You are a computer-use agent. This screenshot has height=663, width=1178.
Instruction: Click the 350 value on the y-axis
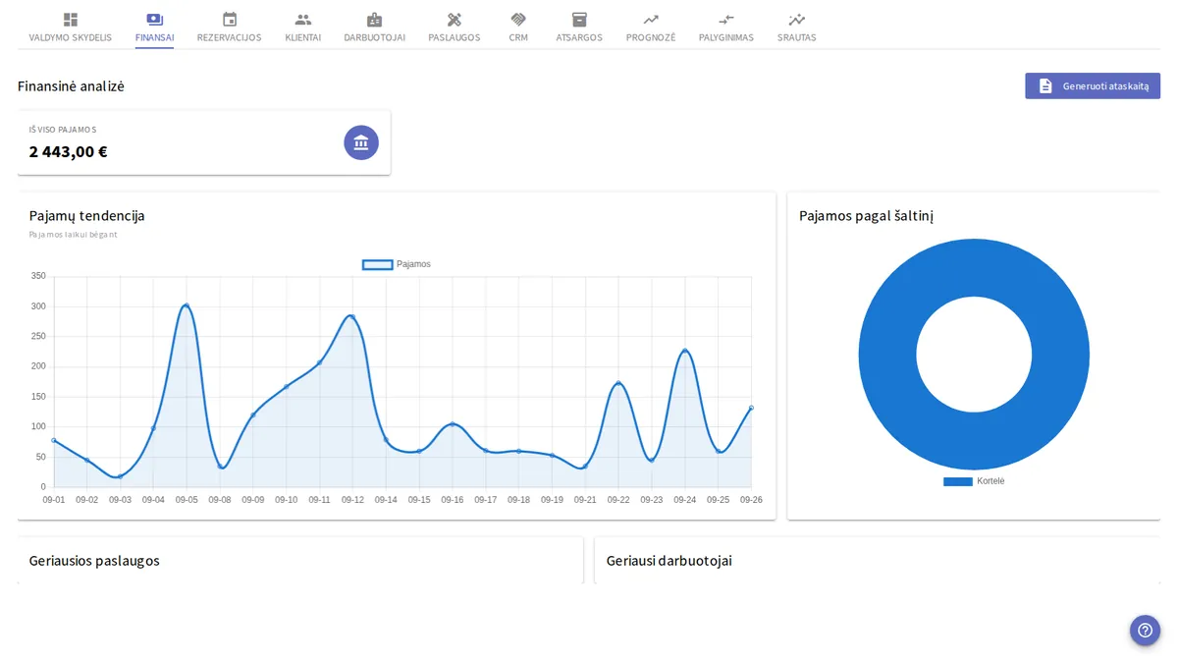pyautogui.click(x=38, y=276)
